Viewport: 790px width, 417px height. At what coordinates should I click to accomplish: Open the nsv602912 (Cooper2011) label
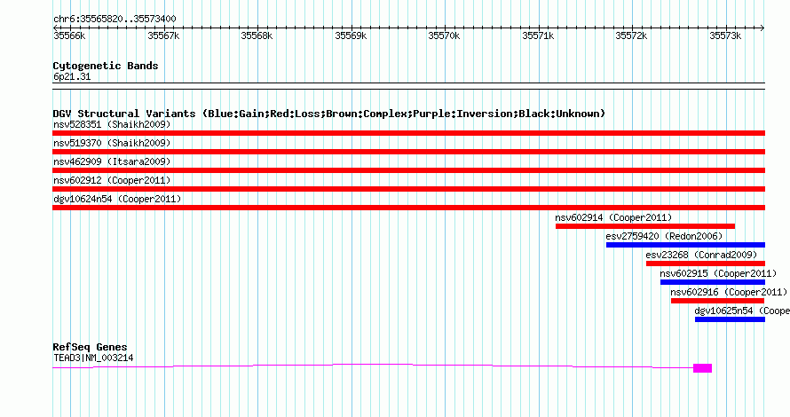click(112, 180)
